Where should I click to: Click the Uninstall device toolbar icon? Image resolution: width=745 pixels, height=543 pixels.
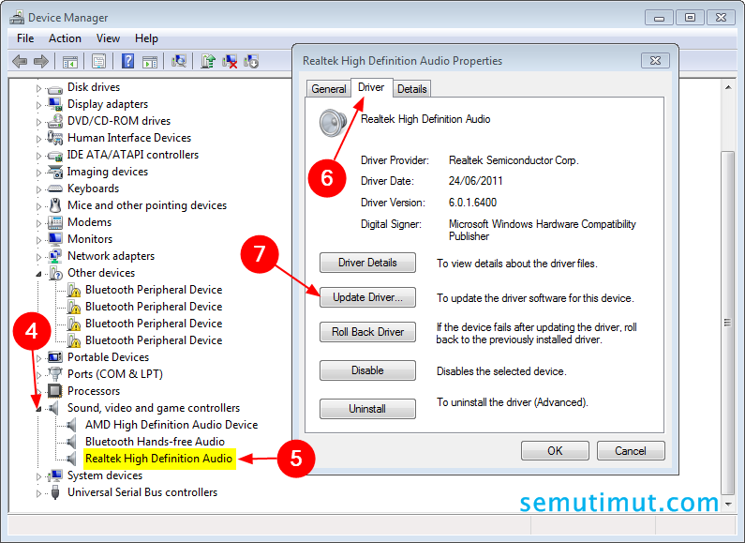230,61
